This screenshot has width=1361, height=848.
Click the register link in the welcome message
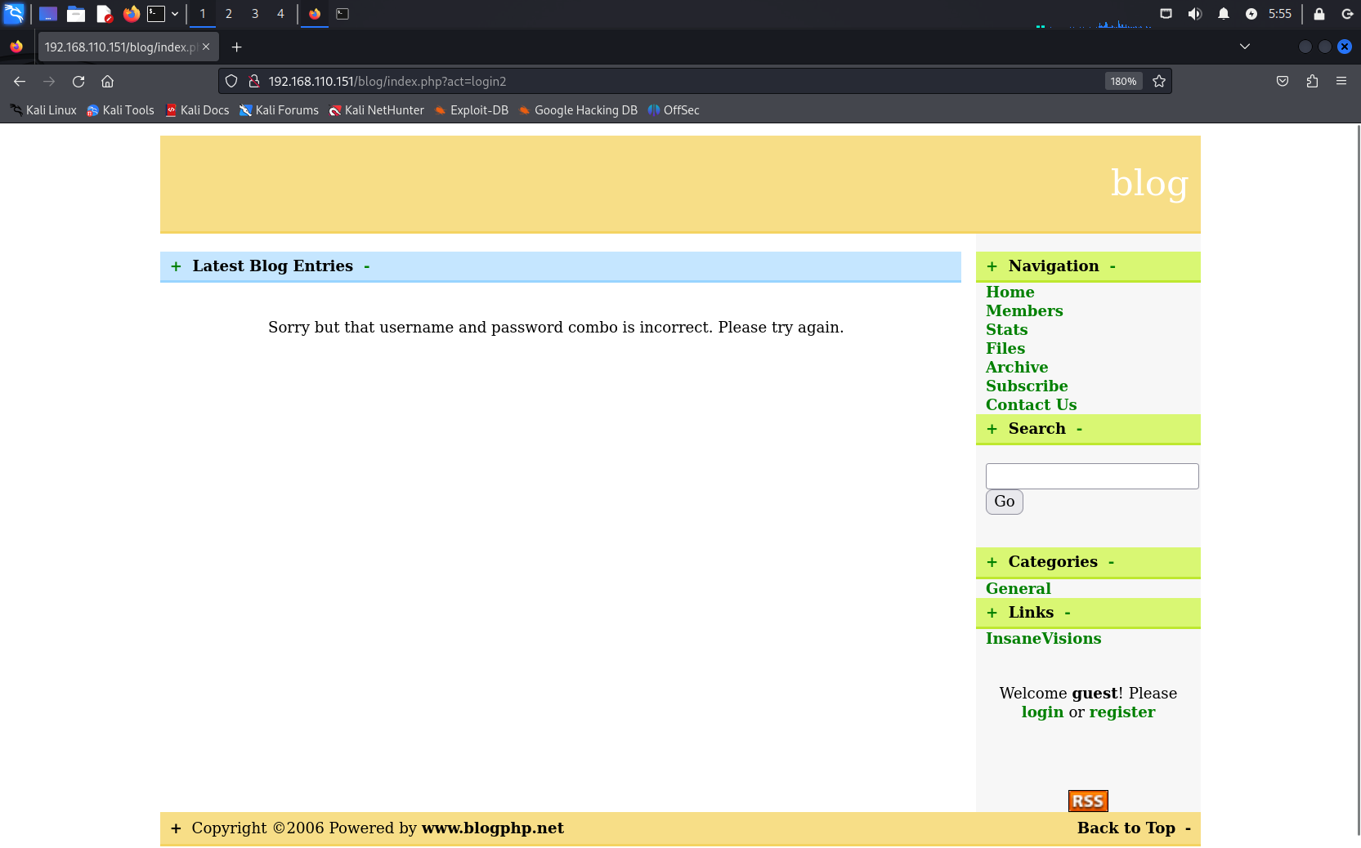(1122, 712)
